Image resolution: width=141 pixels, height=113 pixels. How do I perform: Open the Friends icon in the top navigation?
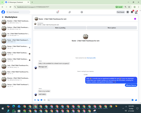coord(70,12)
